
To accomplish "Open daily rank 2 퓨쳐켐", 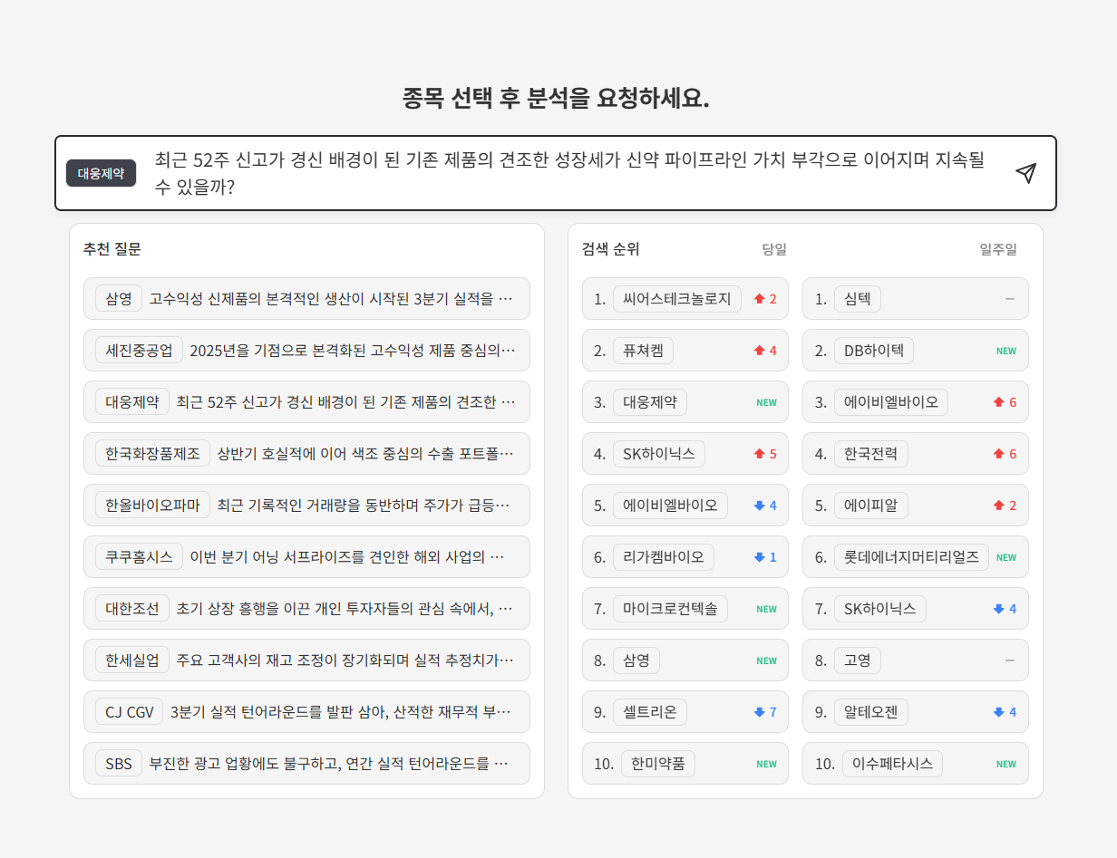I will 685,351.
